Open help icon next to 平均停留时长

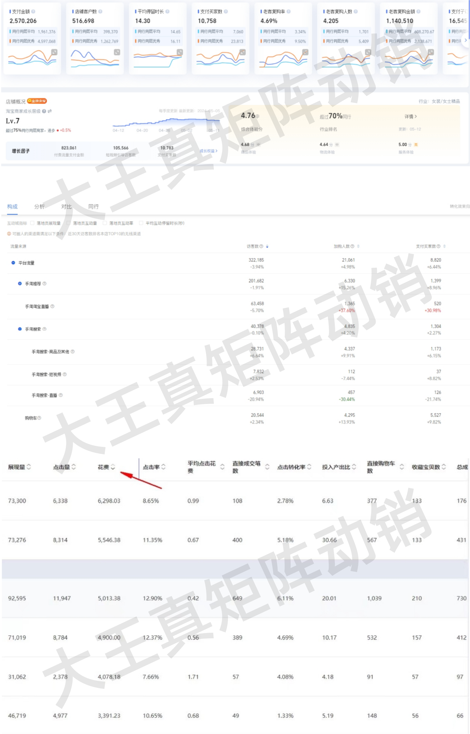coord(167,11)
